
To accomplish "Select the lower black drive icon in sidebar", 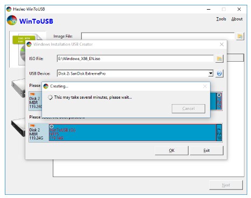I will tap(18, 127).
